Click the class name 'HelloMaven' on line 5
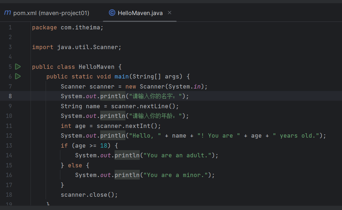The image size is (342, 210). pos(97,67)
